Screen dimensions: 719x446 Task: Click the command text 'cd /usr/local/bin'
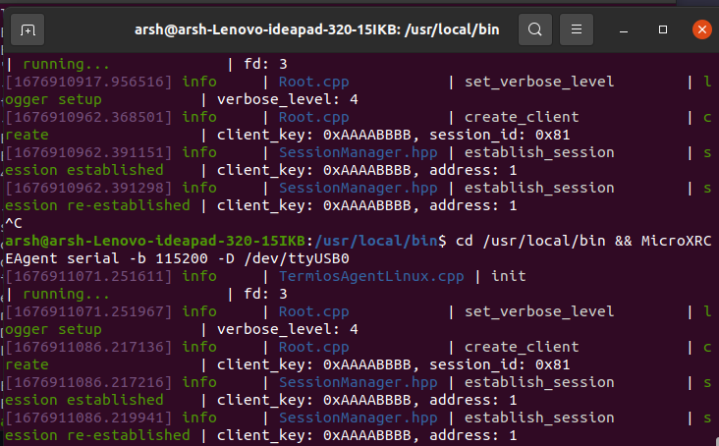[x=530, y=241]
